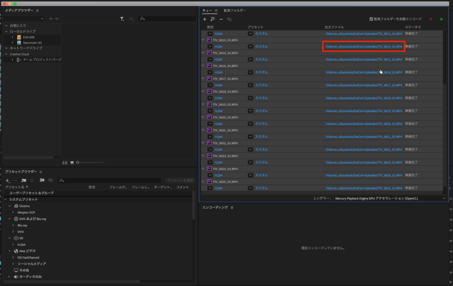Toggle the 監視フォルダーを自動エンコード checkbox
453x286 pixels.
372,19
